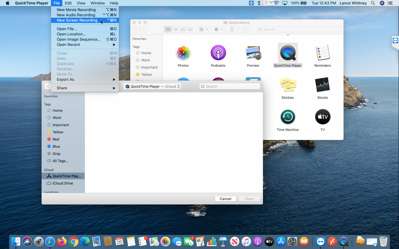Select the Stickies app icon
Viewport: 399px width, 249px height.
tap(288, 85)
